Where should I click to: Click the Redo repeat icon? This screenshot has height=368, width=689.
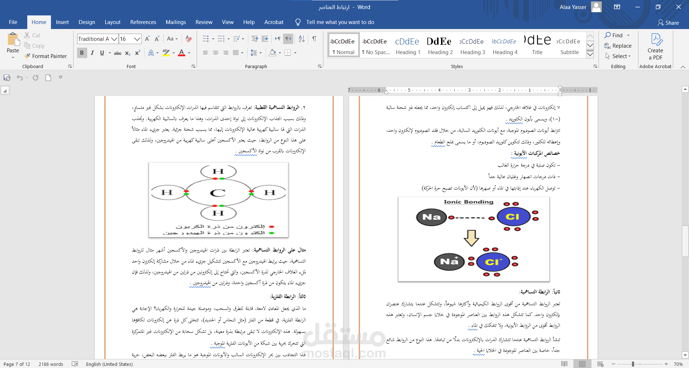click(x=36, y=78)
